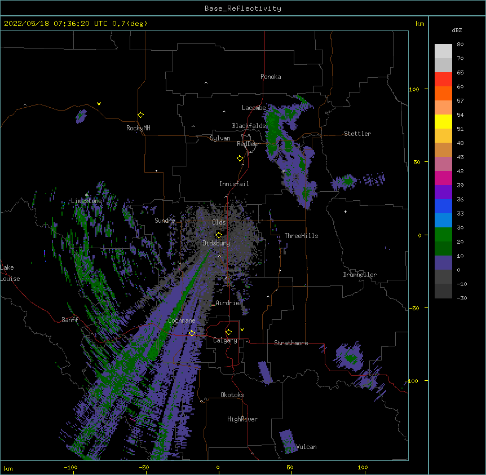
Task: Click the ThreeHills label
Action: (x=301, y=236)
